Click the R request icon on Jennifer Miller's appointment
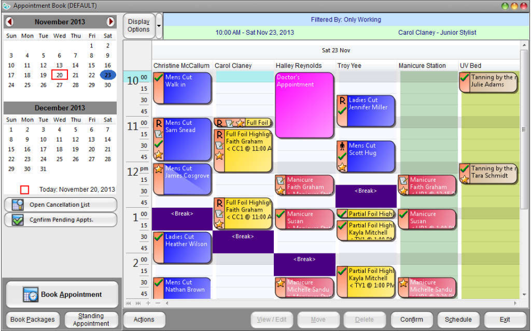 [x=342, y=101]
